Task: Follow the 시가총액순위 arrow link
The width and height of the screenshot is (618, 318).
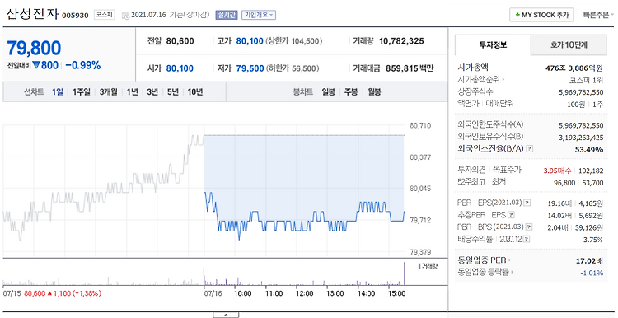Action: pos(482,80)
